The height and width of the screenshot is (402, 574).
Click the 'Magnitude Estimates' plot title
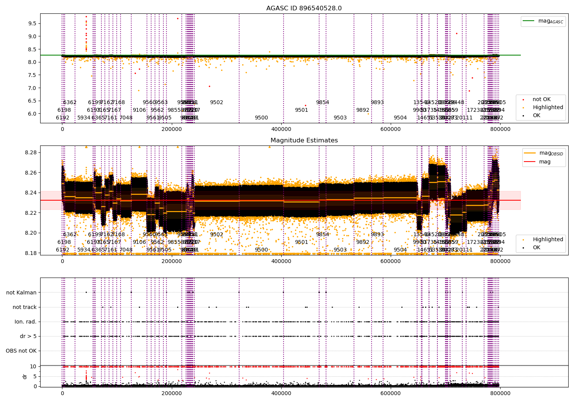point(304,141)
